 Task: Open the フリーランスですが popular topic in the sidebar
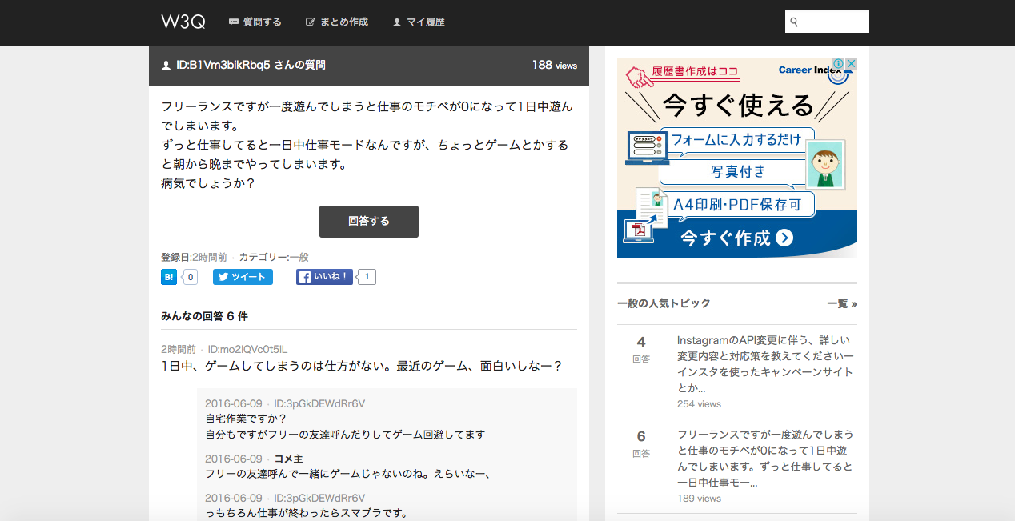(x=766, y=459)
